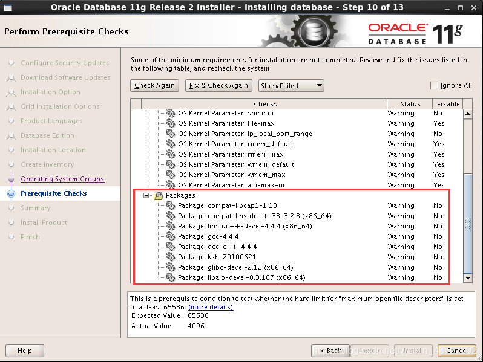This screenshot has height=362, width=483.
Task: Click Check Again button
Action: (x=154, y=85)
